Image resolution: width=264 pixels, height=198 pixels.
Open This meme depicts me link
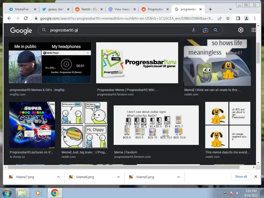pyautogui.click(x=227, y=152)
